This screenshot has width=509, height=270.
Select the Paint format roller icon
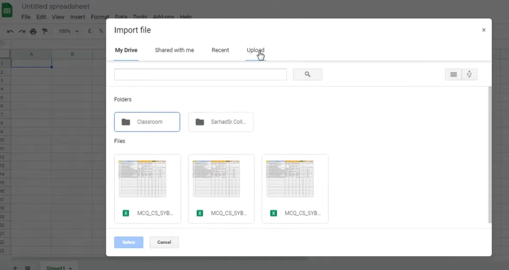44,31
